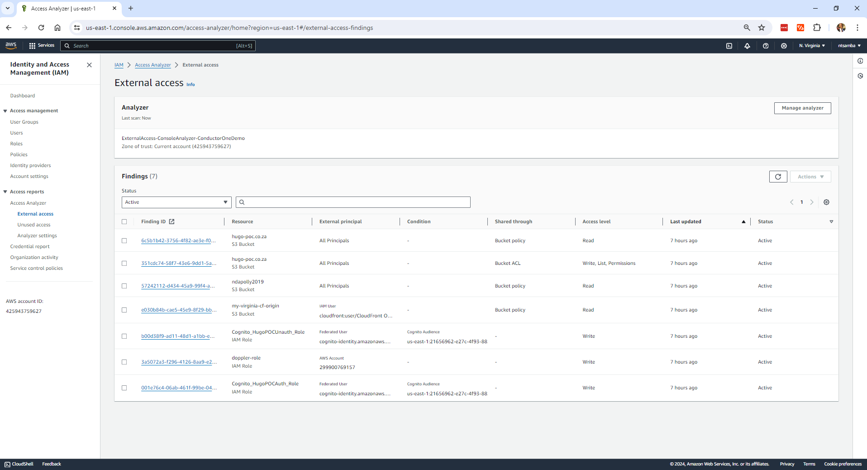Image resolution: width=867 pixels, height=470 pixels.
Task: Open findings table preferences gear
Action: click(826, 202)
